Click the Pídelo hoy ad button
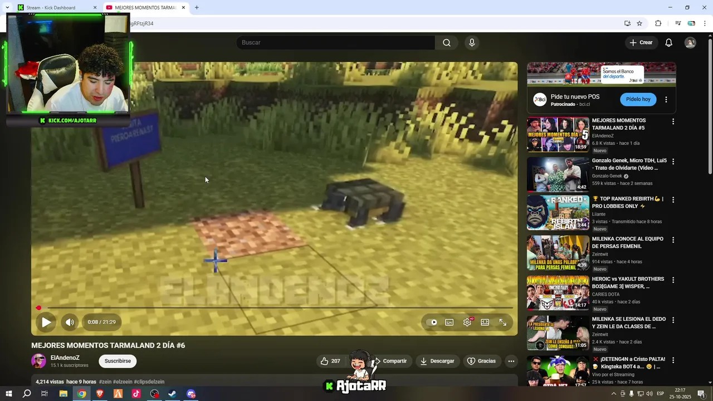 tap(638, 99)
